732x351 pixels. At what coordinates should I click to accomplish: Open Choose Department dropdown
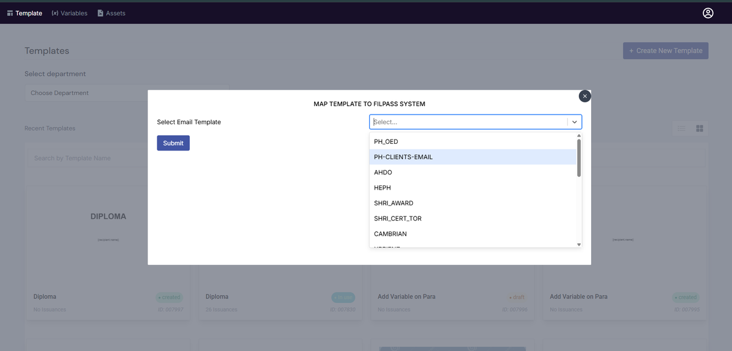(127, 93)
